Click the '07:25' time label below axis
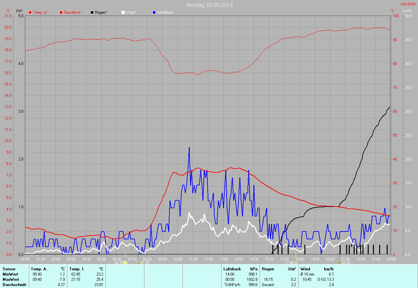 [x=144, y=263]
